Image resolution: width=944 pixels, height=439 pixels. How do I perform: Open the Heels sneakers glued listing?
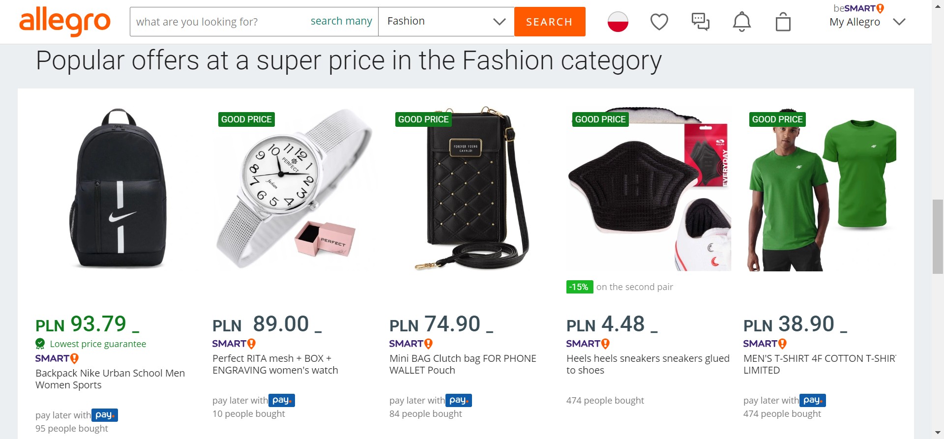648,364
